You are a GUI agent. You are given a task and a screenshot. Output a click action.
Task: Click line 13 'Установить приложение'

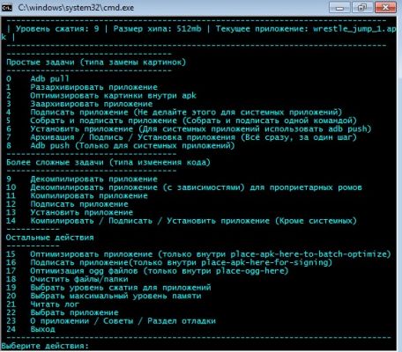(x=70, y=212)
